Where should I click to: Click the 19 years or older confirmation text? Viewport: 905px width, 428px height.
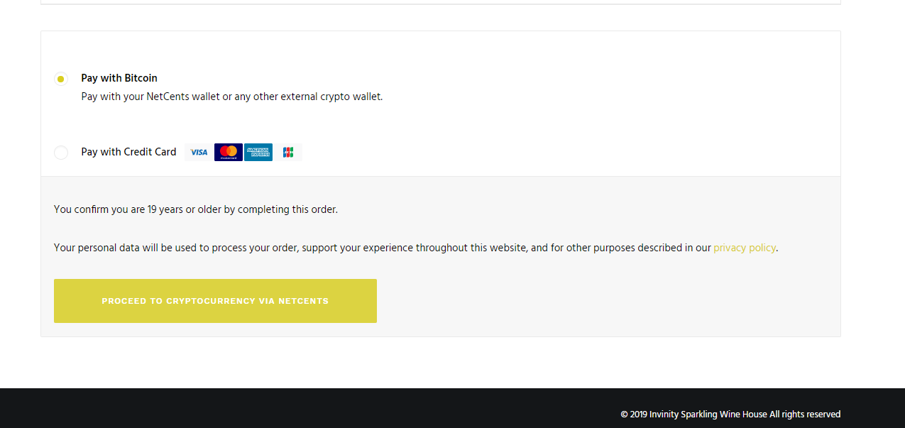tap(195, 209)
